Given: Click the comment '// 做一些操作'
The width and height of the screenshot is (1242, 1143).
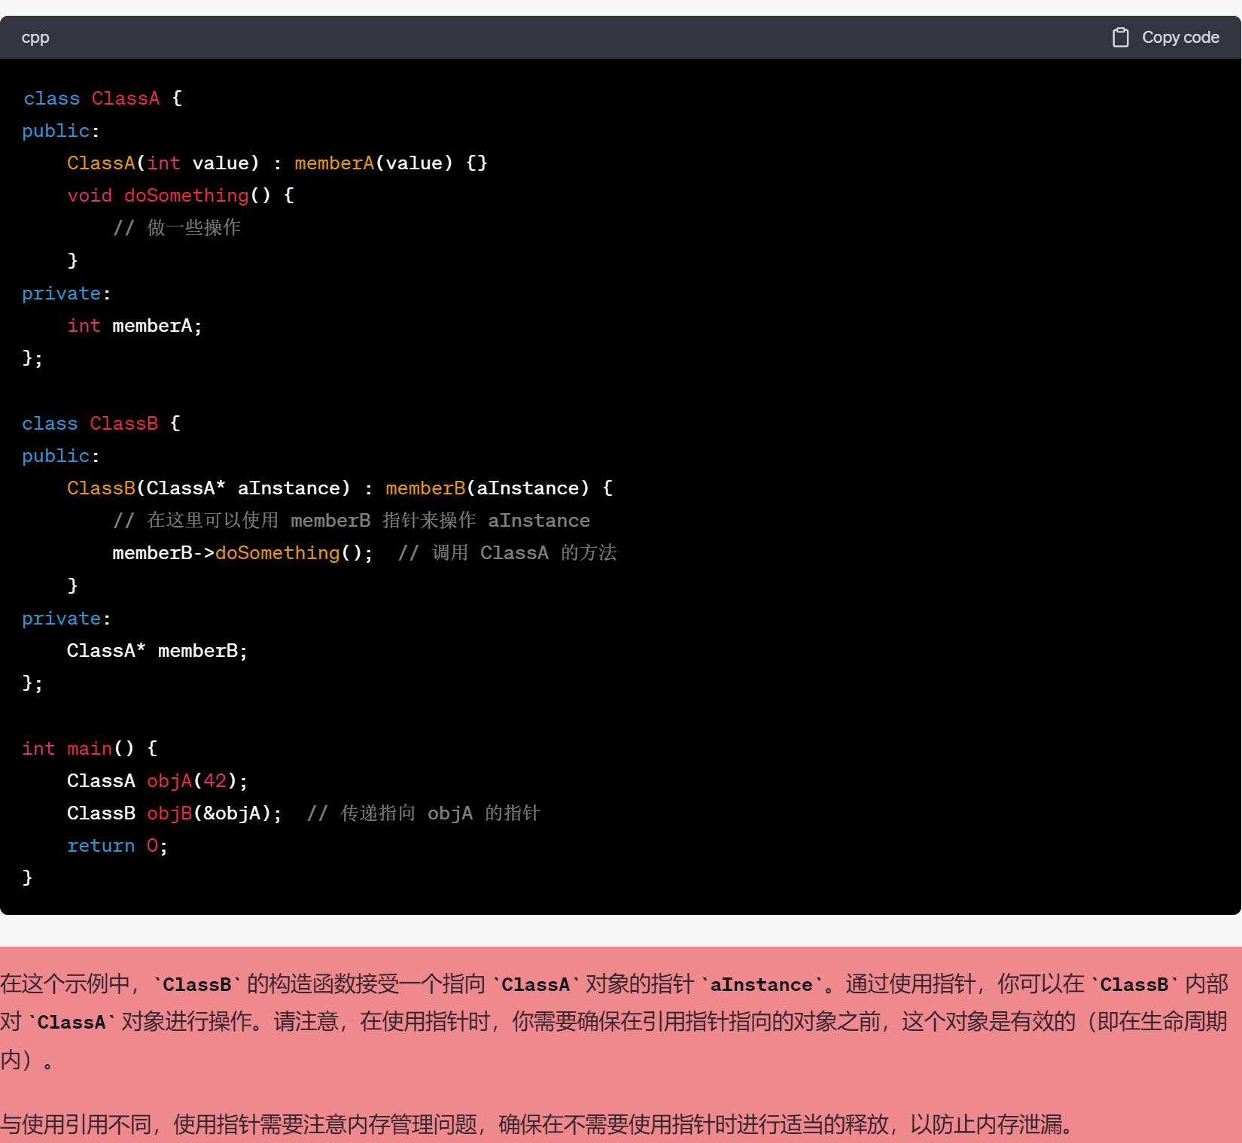Looking at the screenshot, I should point(177,227).
